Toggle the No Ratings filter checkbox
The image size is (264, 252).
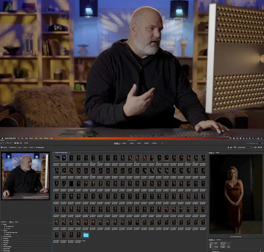pos(4,226)
